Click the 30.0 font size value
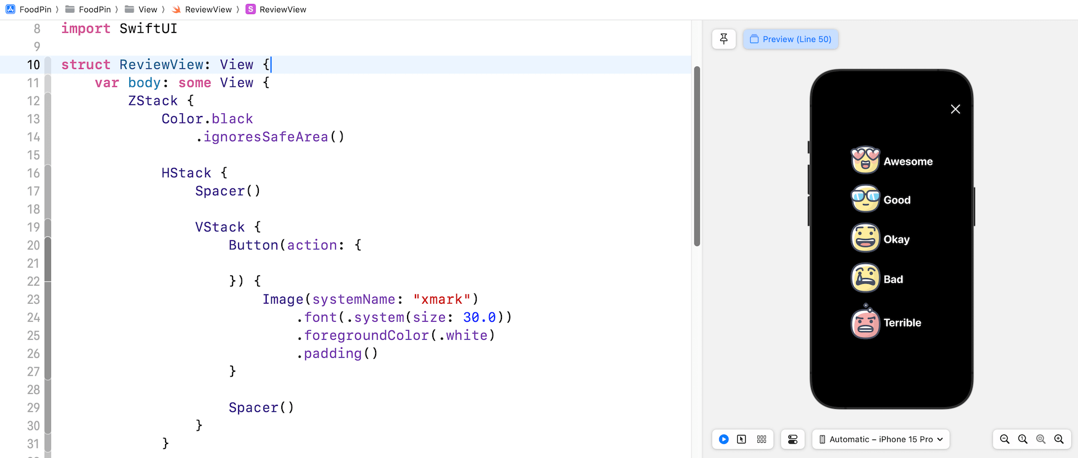Image resolution: width=1078 pixels, height=458 pixels. click(x=479, y=317)
